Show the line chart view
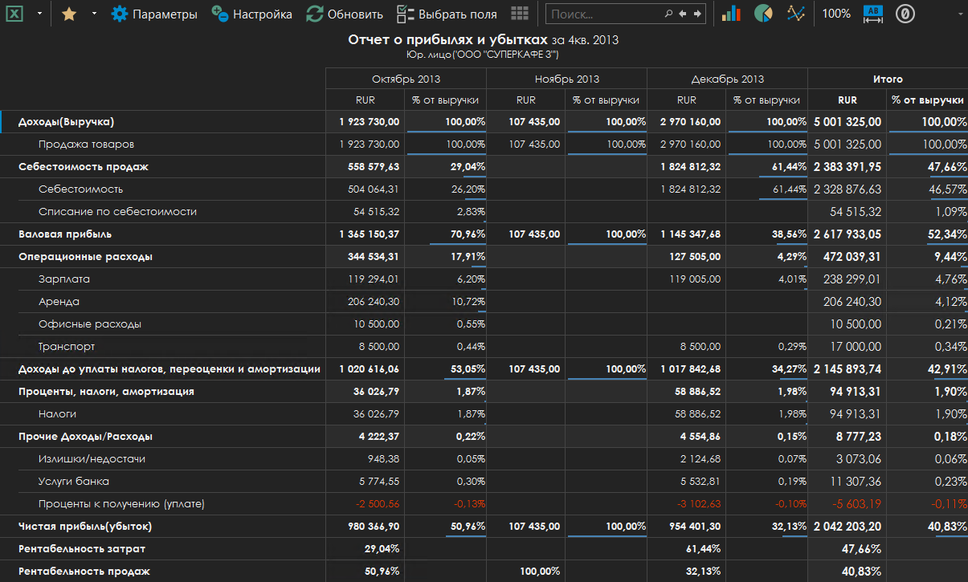Image resolution: width=968 pixels, height=582 pixels. click(796, 14)
